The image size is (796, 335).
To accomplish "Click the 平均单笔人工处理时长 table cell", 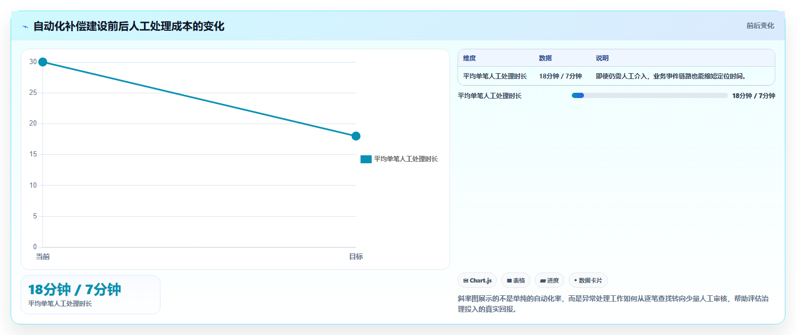I will coord(495,76).
